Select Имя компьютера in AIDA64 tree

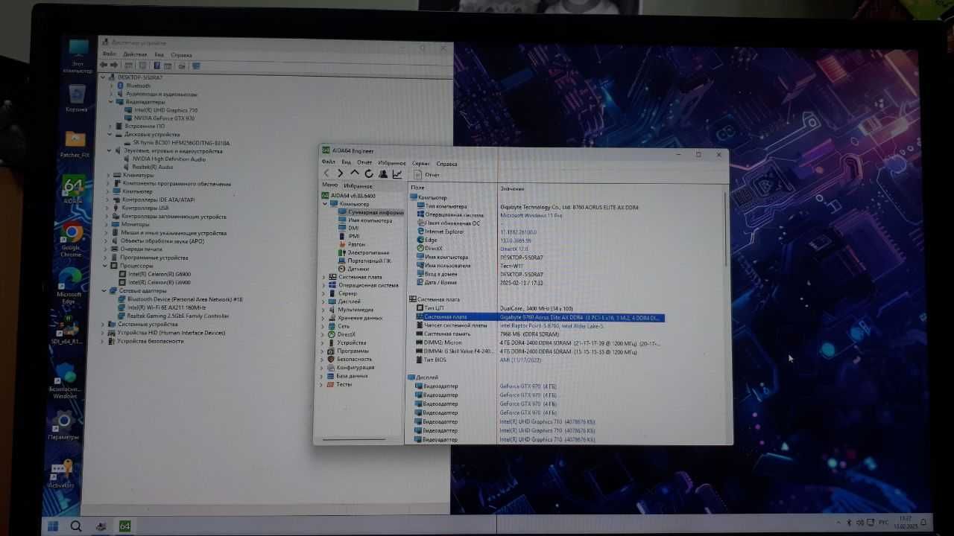tap(365, 220)
